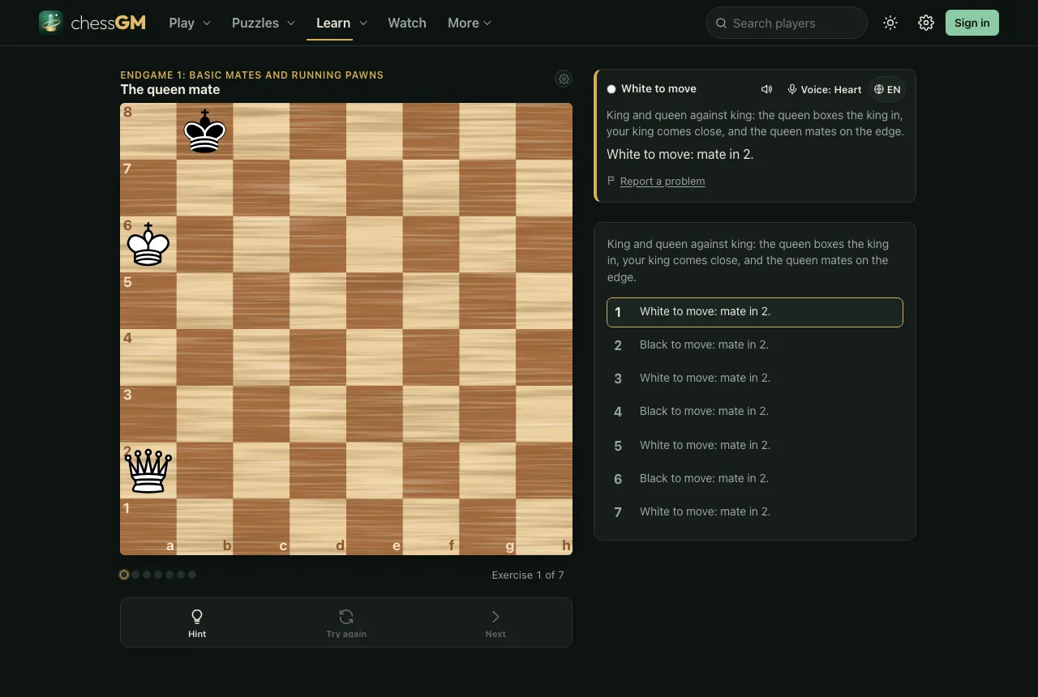Click the Sign in button

tap(972, 23)
